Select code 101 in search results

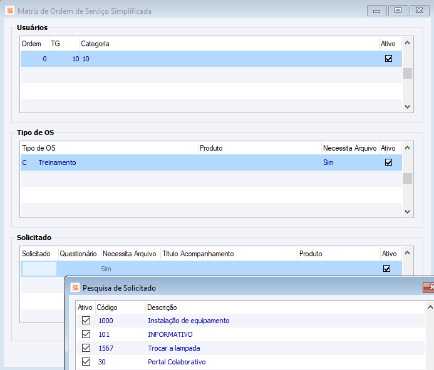pyautogui.click(x=104, y=334)
